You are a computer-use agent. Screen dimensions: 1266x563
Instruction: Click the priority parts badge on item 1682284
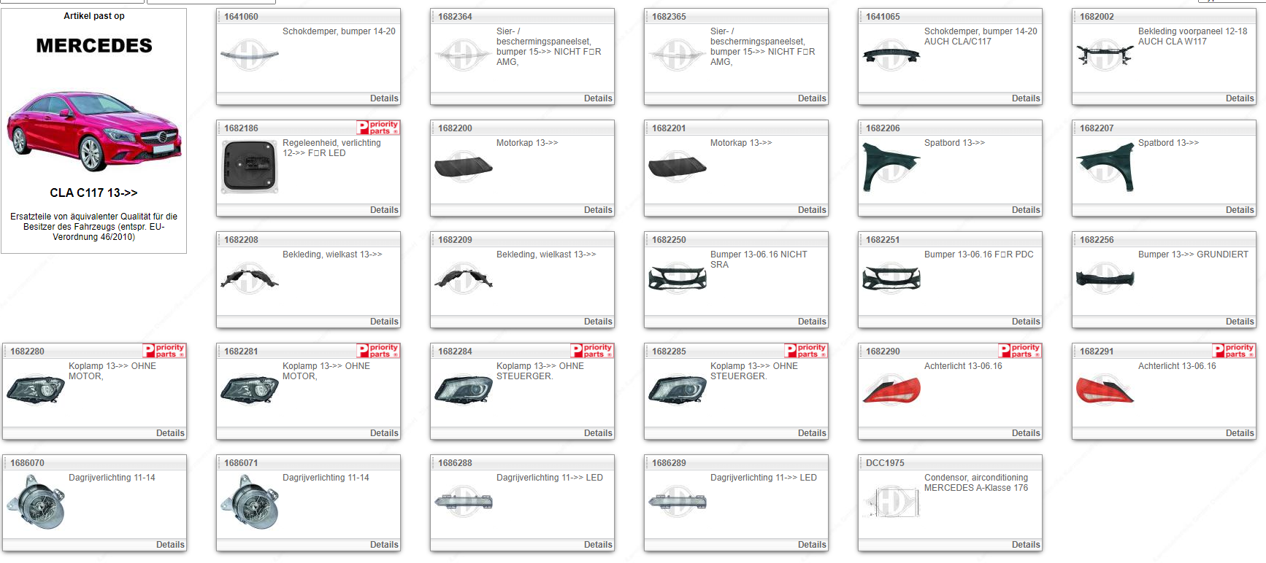coord(592,351)
